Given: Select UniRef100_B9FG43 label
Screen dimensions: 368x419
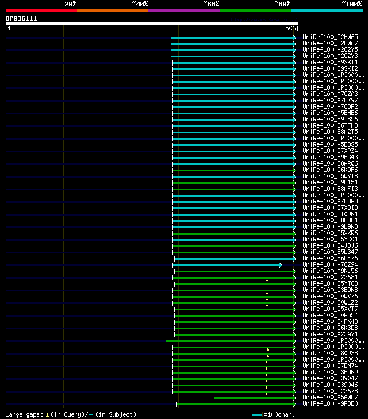Looking at the screenshot, I should 330,157.
